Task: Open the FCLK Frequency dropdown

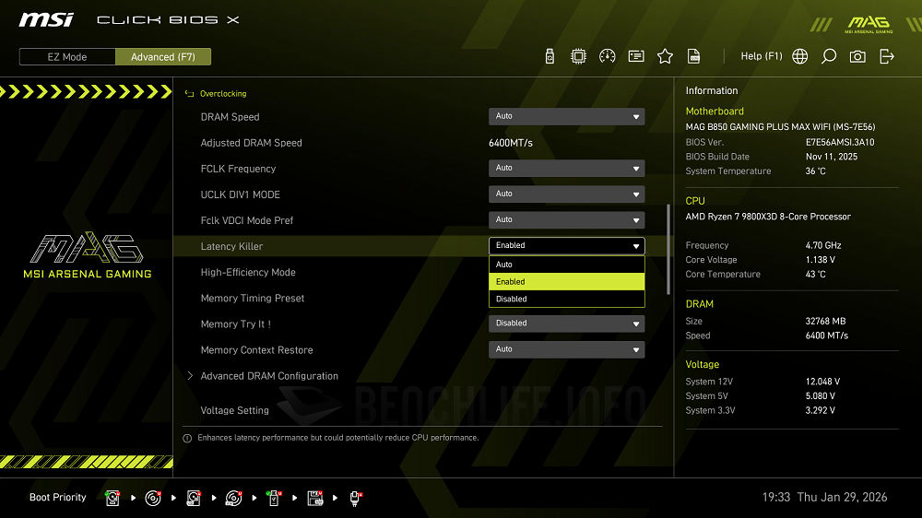Action: coord(567,168)
